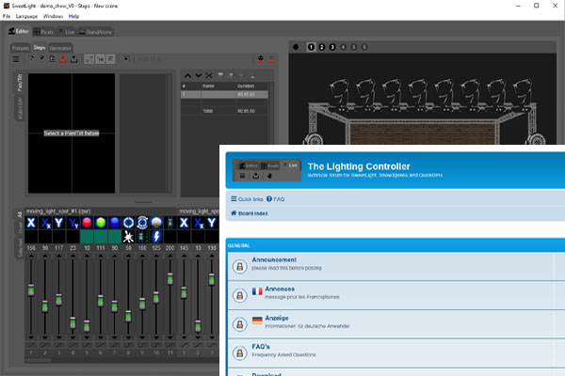Click the hamburger menu icon in Steps toolbar

pos(17,60)
